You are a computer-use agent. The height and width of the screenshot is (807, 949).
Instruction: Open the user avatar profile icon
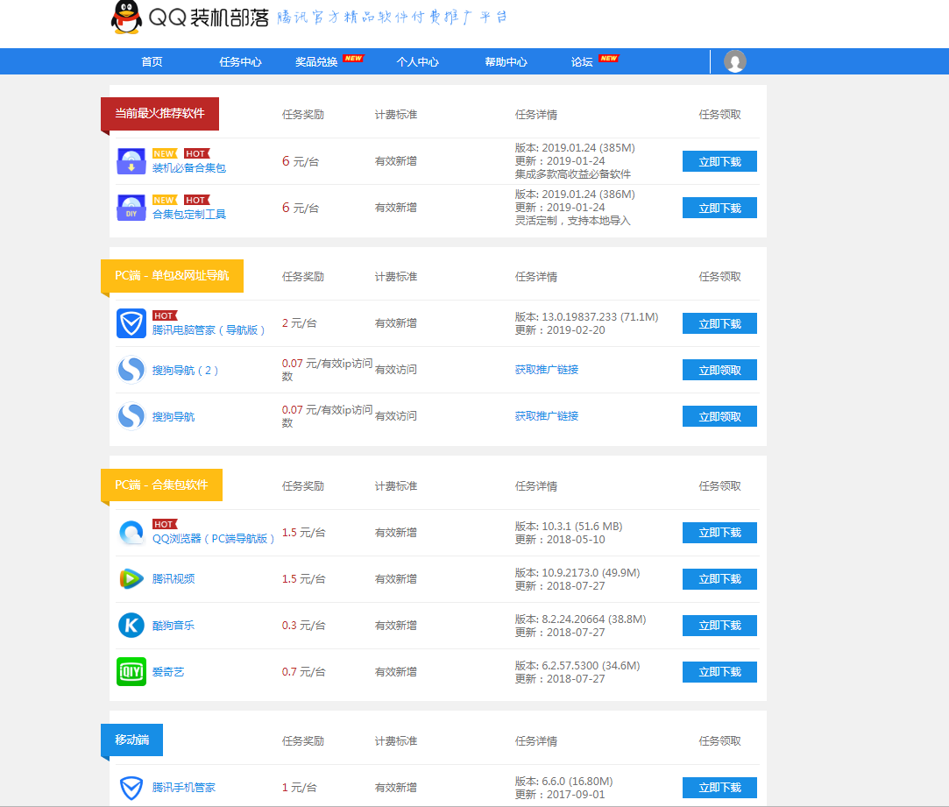click(734, 61)
